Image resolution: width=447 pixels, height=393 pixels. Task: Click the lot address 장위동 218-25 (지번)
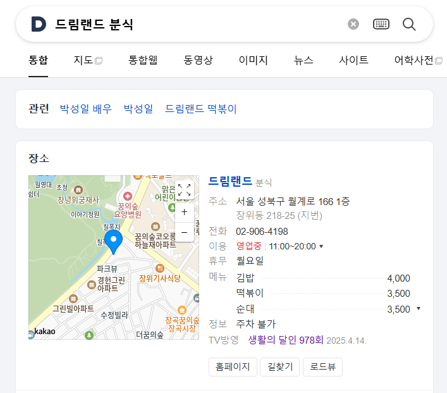pos(279,215)
